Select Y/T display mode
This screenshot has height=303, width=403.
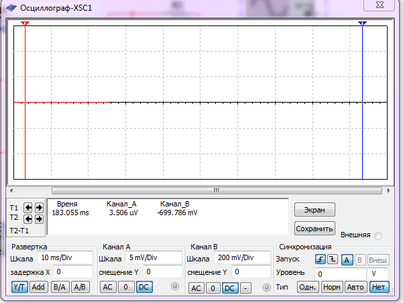click(x=19, y=287)
